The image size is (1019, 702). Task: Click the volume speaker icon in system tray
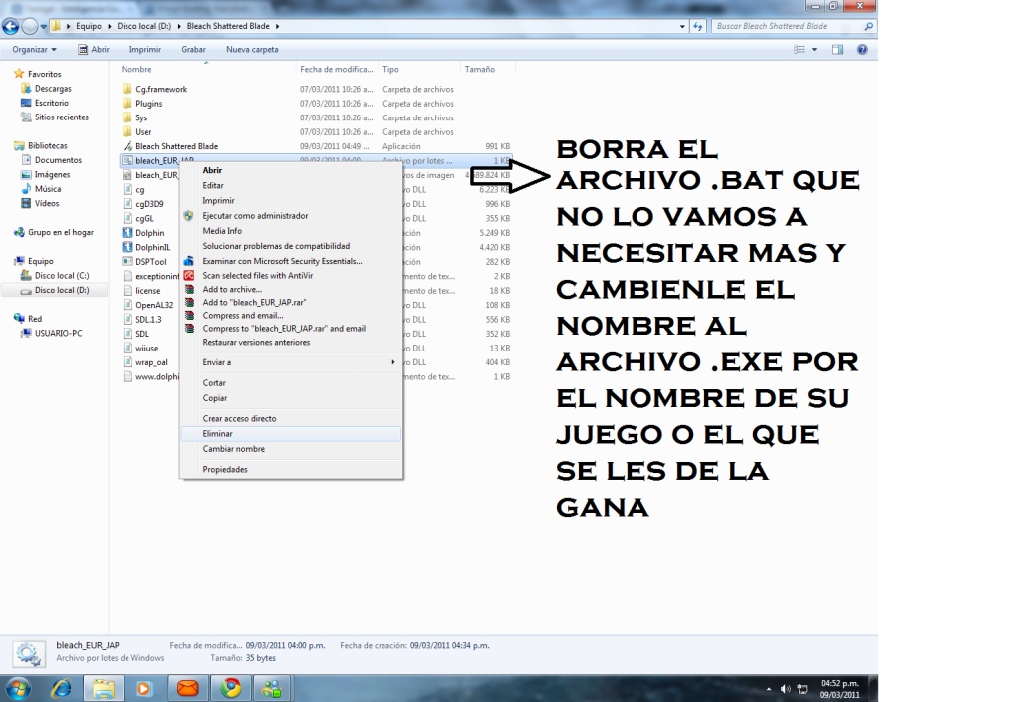coord(785,689)
